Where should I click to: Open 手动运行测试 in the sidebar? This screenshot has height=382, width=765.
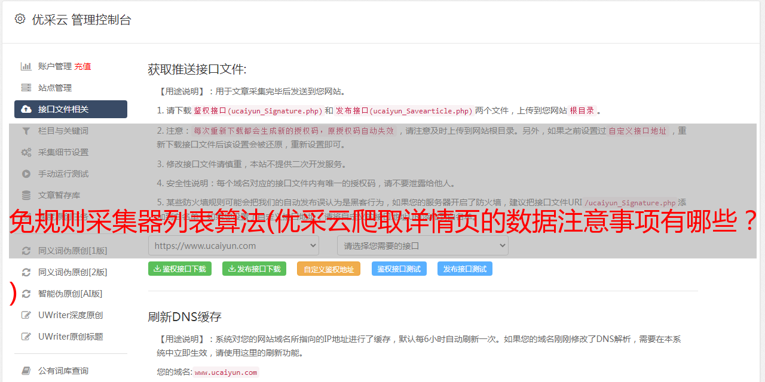point(63,174)
